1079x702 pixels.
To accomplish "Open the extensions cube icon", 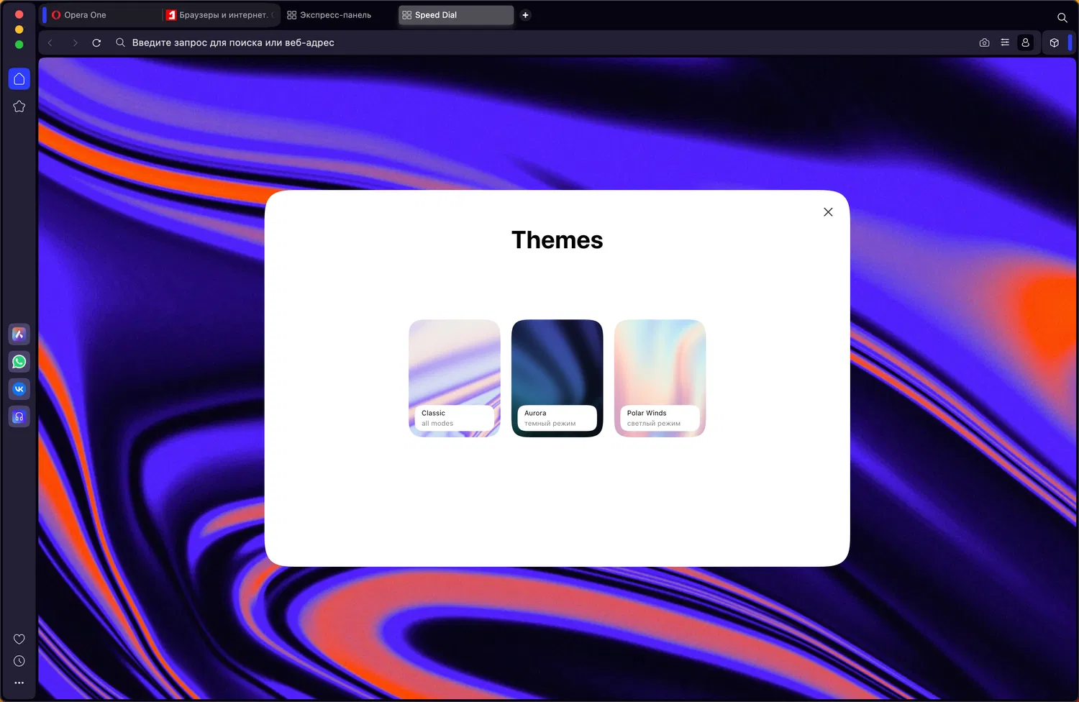I will (x=1055, y=43).
